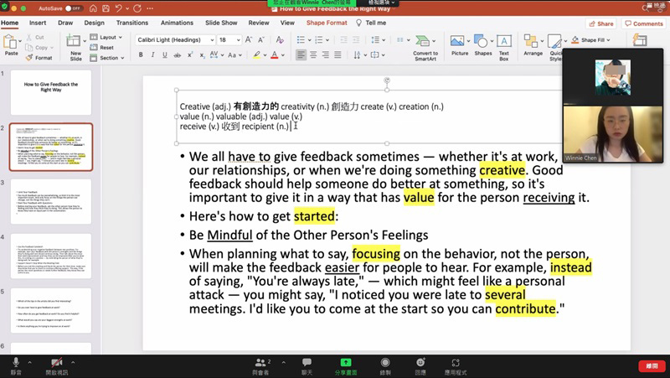The height and width of the screenshot is (378, 670).
Task: Increase font size with the large A
Action: coord(249,39)
